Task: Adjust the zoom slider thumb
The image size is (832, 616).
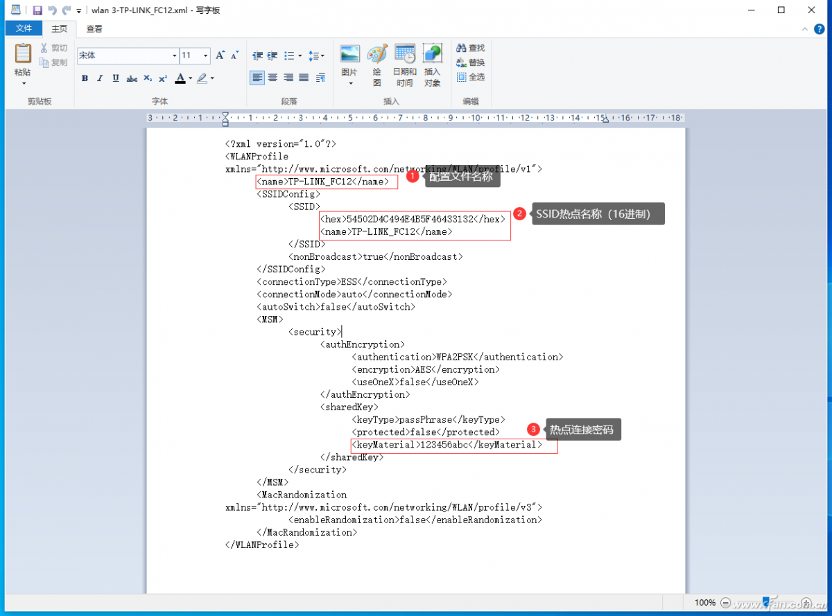Action: pos(765,602)
